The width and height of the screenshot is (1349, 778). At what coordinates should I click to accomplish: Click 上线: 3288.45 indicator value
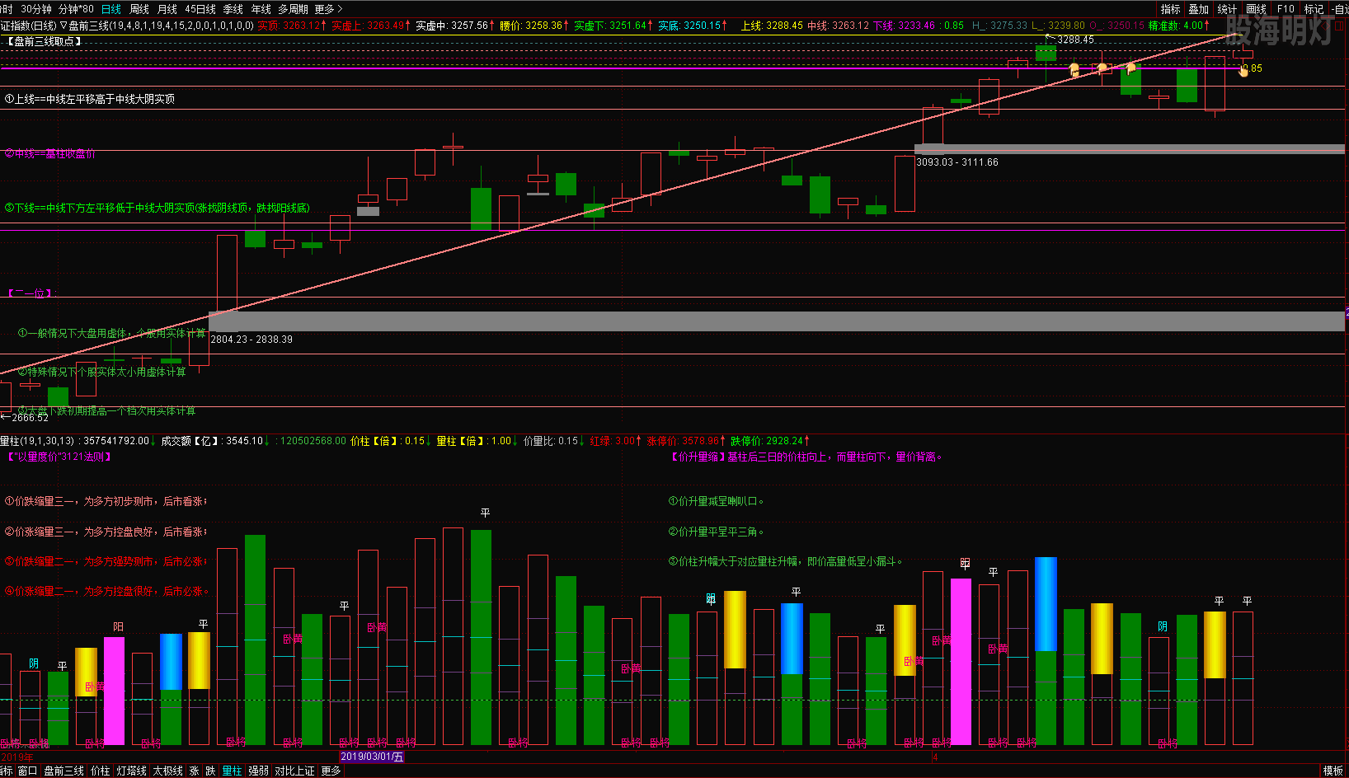(772, 26)
